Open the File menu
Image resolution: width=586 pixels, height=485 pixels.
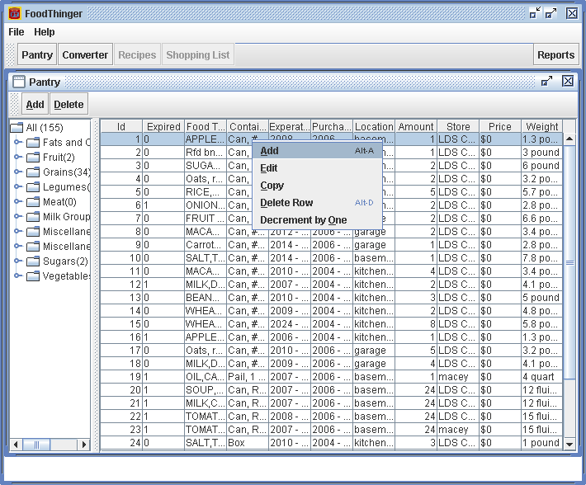pos(16,32)
